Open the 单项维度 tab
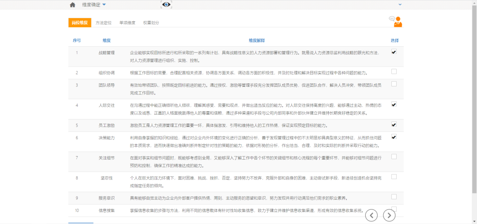The image size is (477, 224). coord(127,22)
